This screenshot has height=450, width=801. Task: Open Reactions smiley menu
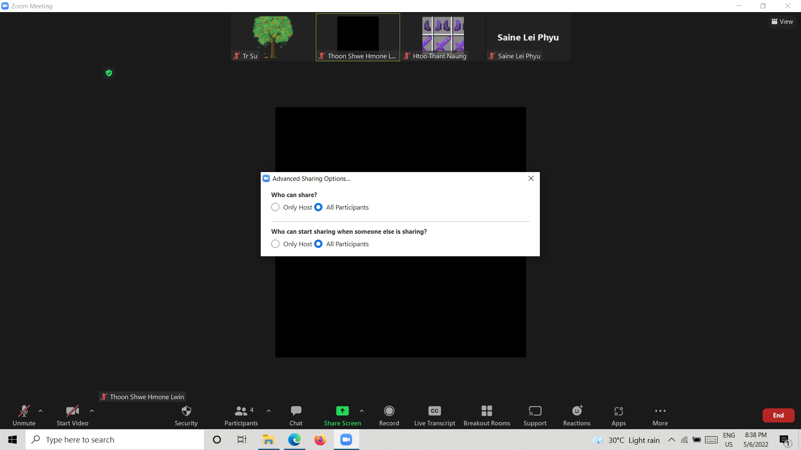(577, 415)
